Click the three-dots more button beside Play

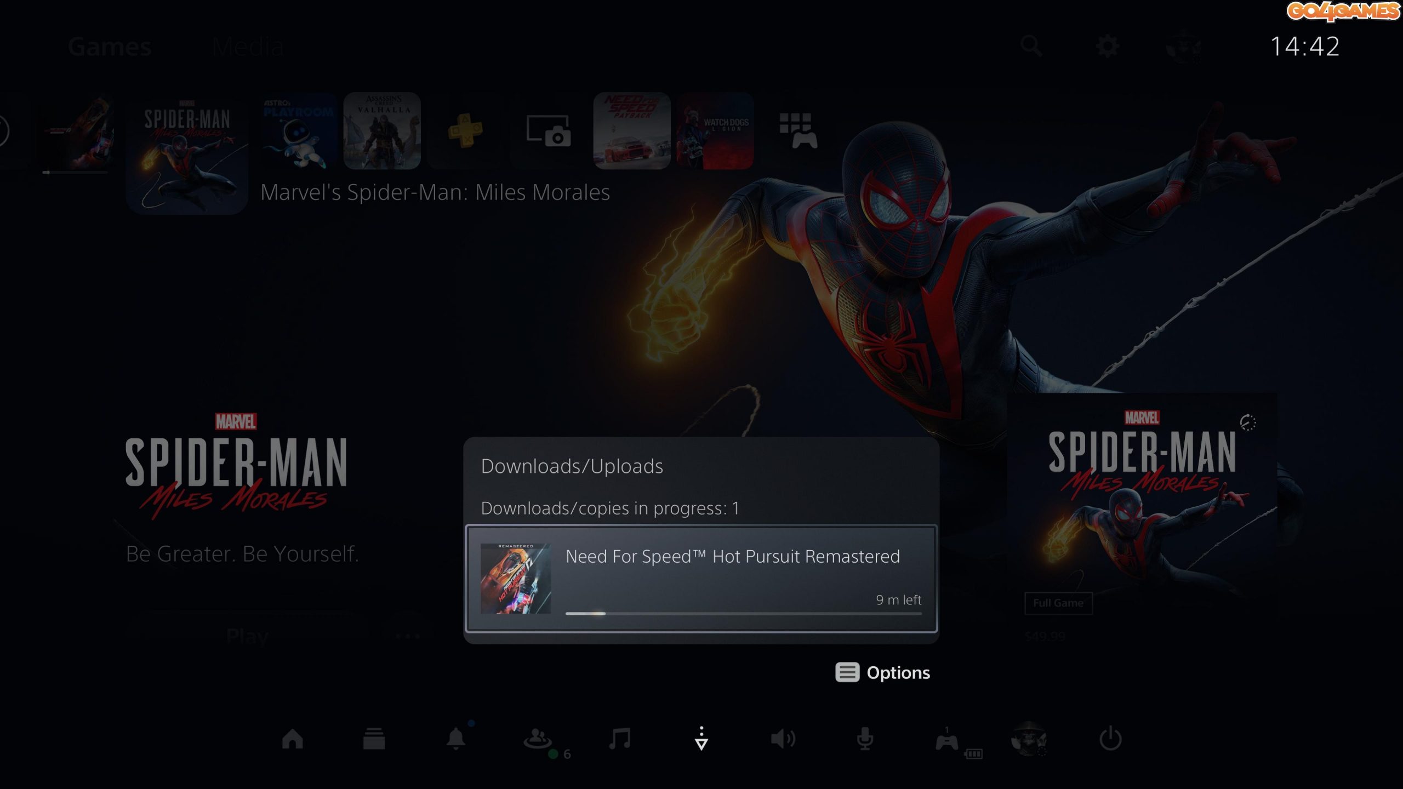coord(408,637)
